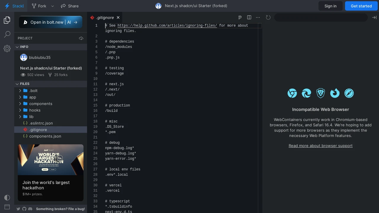Open the Settings gear in sidebar
This screenshot has width=379, height=213.
pyautogui.click(x=7, y=49)
